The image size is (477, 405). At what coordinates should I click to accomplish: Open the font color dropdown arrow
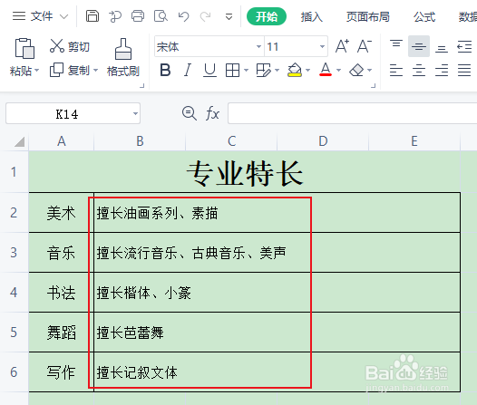pos(338,71)
